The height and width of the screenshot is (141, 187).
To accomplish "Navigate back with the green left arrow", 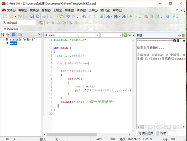I will click(131, 16).
